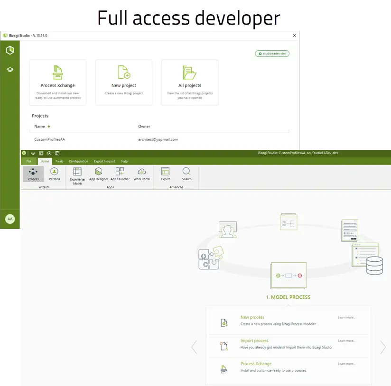Viewport: 391px width, 386px height.
Task: Switch to the Home tab
Action: coord(45,161)
